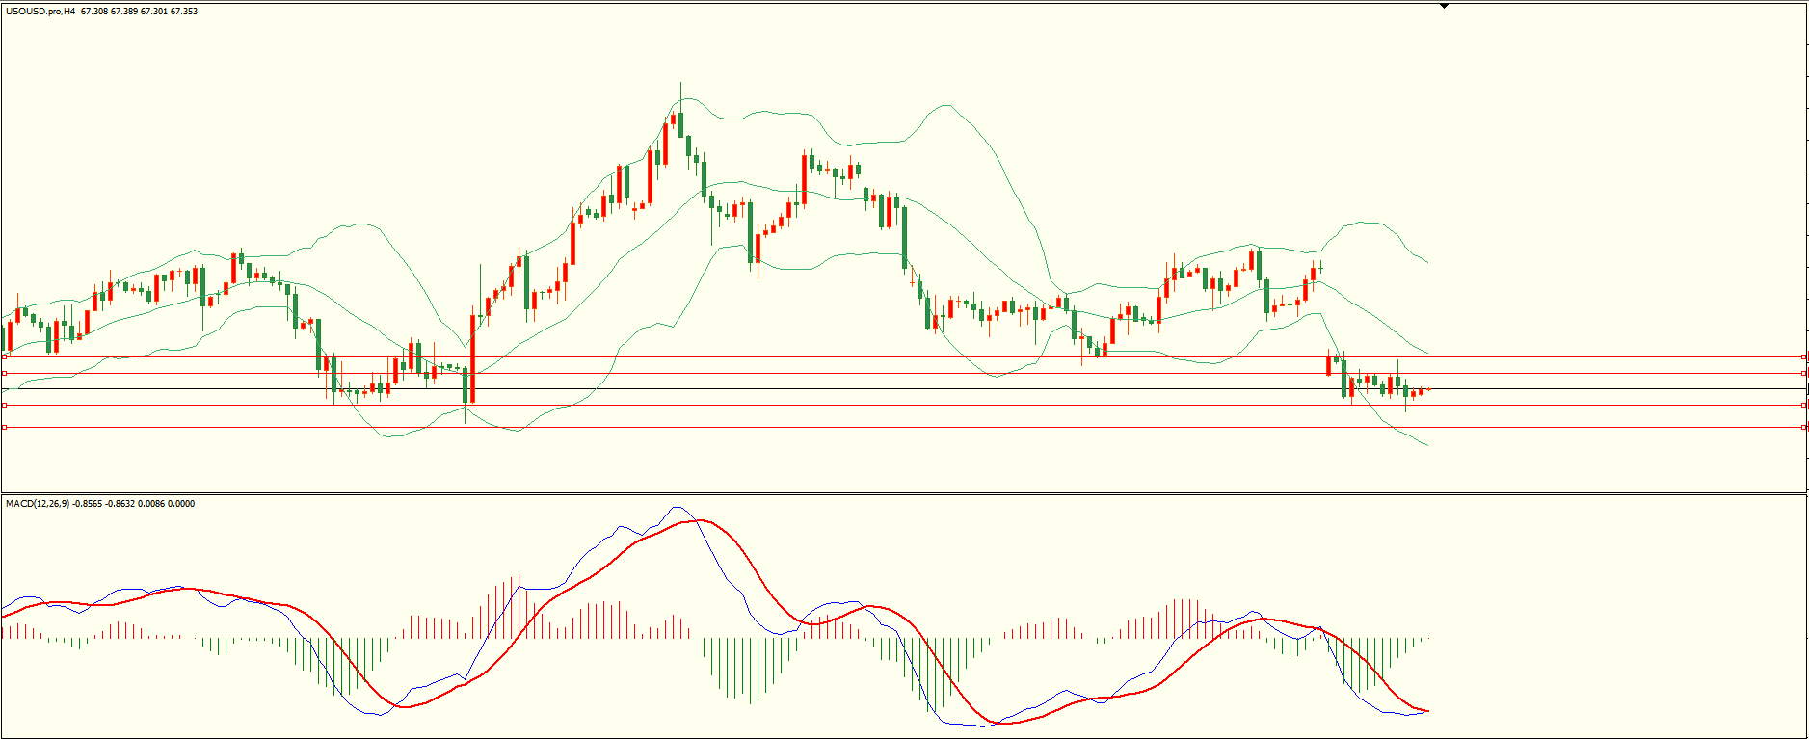Grab right handle of third red horizontal line
The image size is (1809, 739).
click(x=1805, y=405)
